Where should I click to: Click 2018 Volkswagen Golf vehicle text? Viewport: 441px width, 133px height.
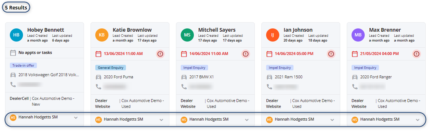[x=49, y=75]
